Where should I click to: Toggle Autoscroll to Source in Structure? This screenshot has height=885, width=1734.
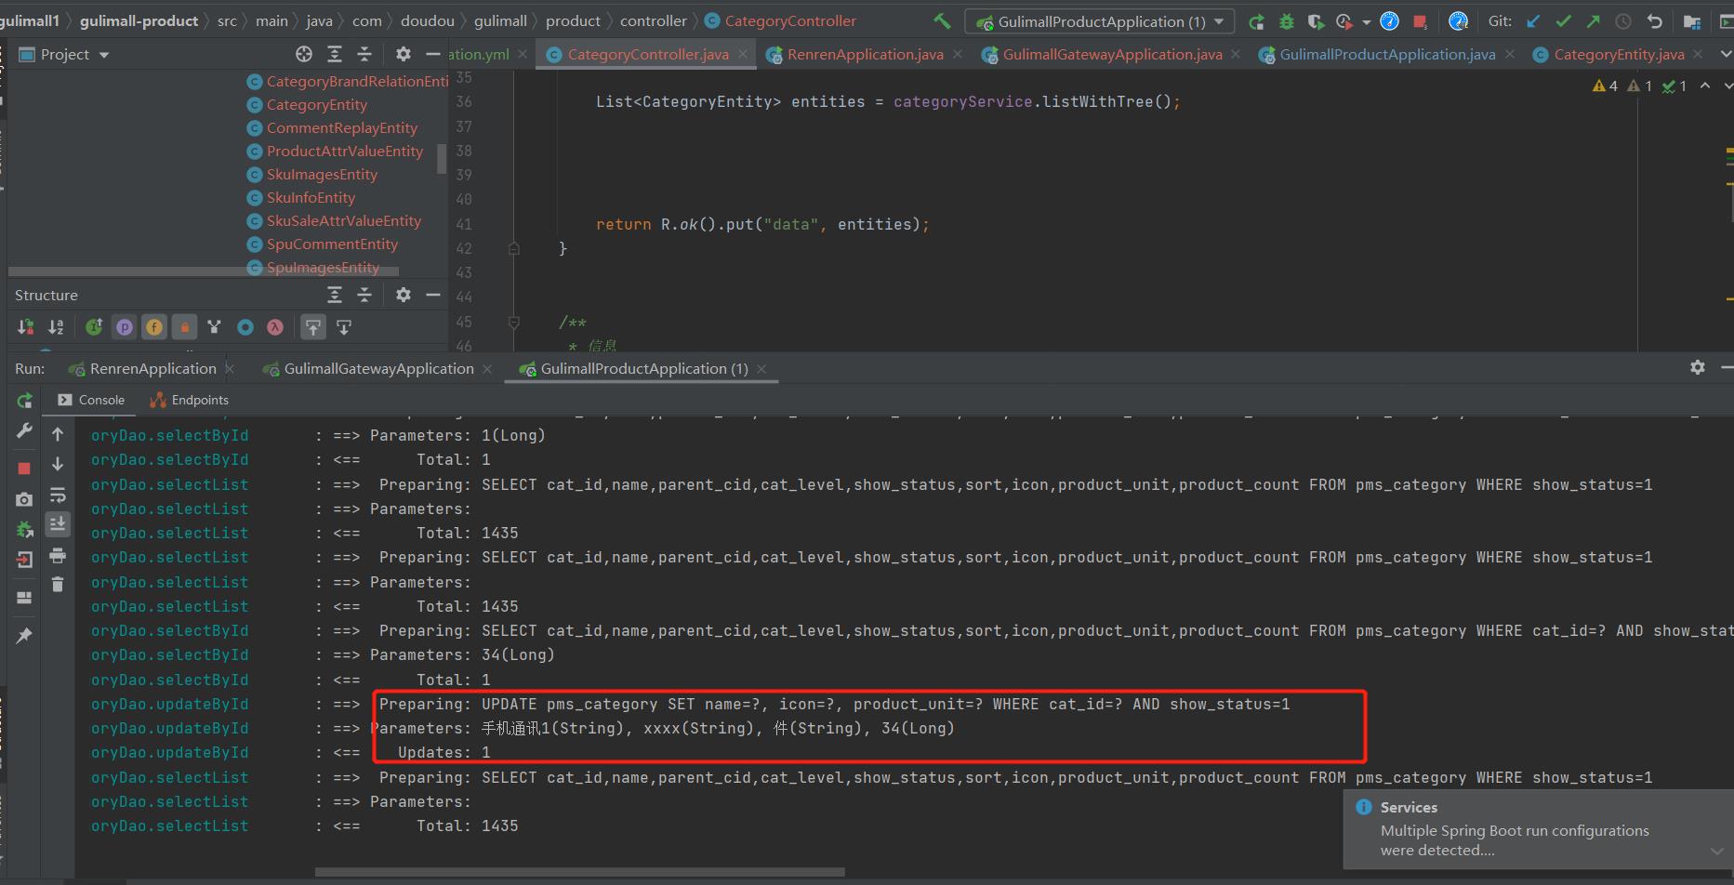point(313,327)
